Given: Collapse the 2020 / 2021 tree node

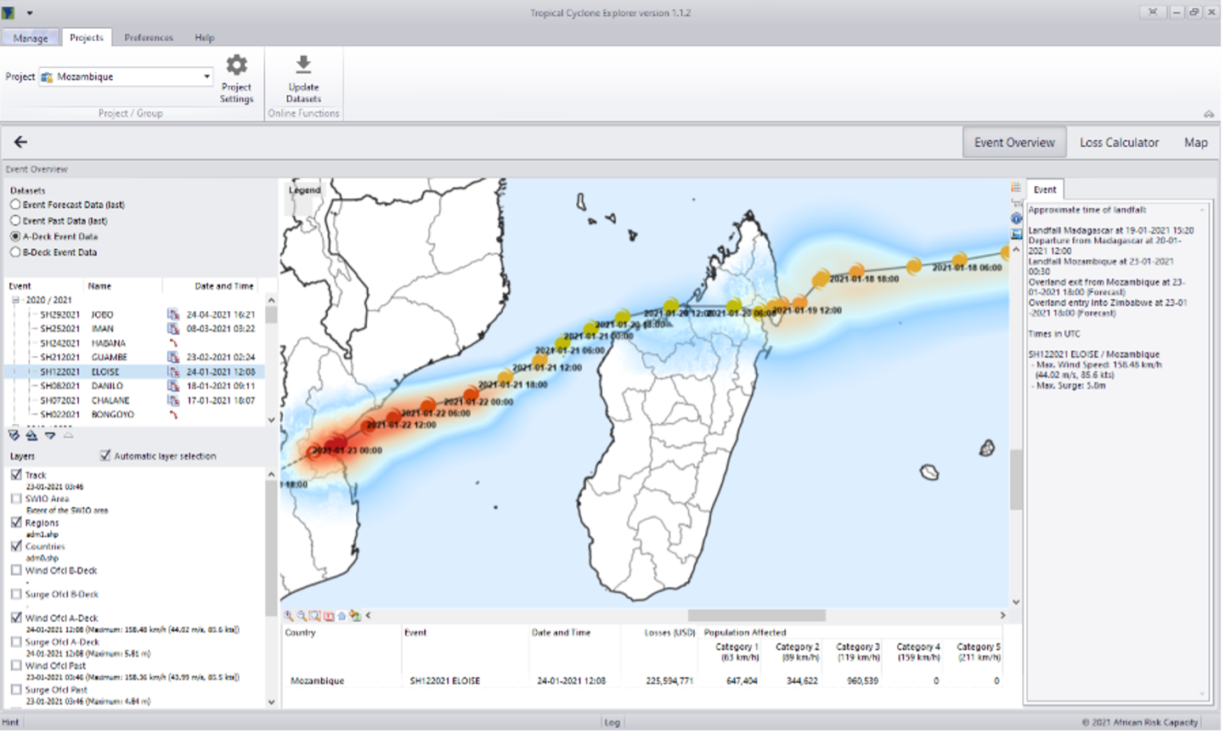Looking at the screenshot, I should click(15, 300).
